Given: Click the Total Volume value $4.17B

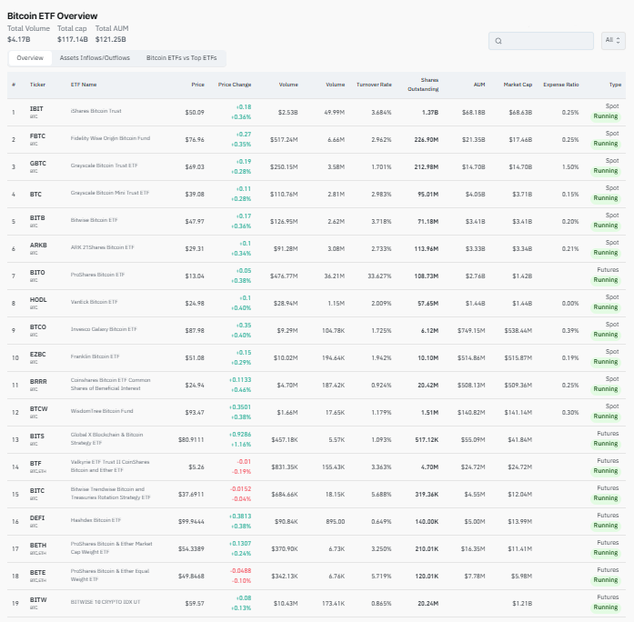Looking at the screenshot, I should tap(18, 39).
